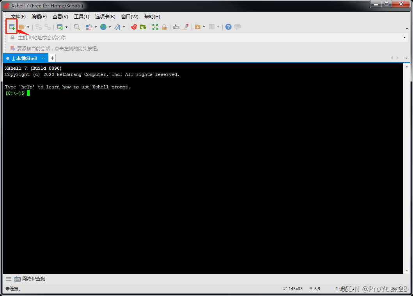Click the keyboard key-mapping icon
Image resolution: width=413 pixels, height=296 pixels.
point(176,27)
